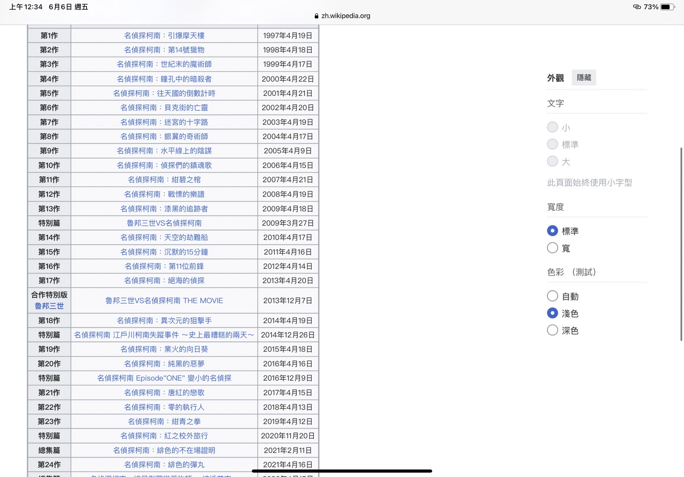The width and height of the screenshot is (684, 477).
Task: Click the 色彩 (測試) section heading
Action: [571, 272]
